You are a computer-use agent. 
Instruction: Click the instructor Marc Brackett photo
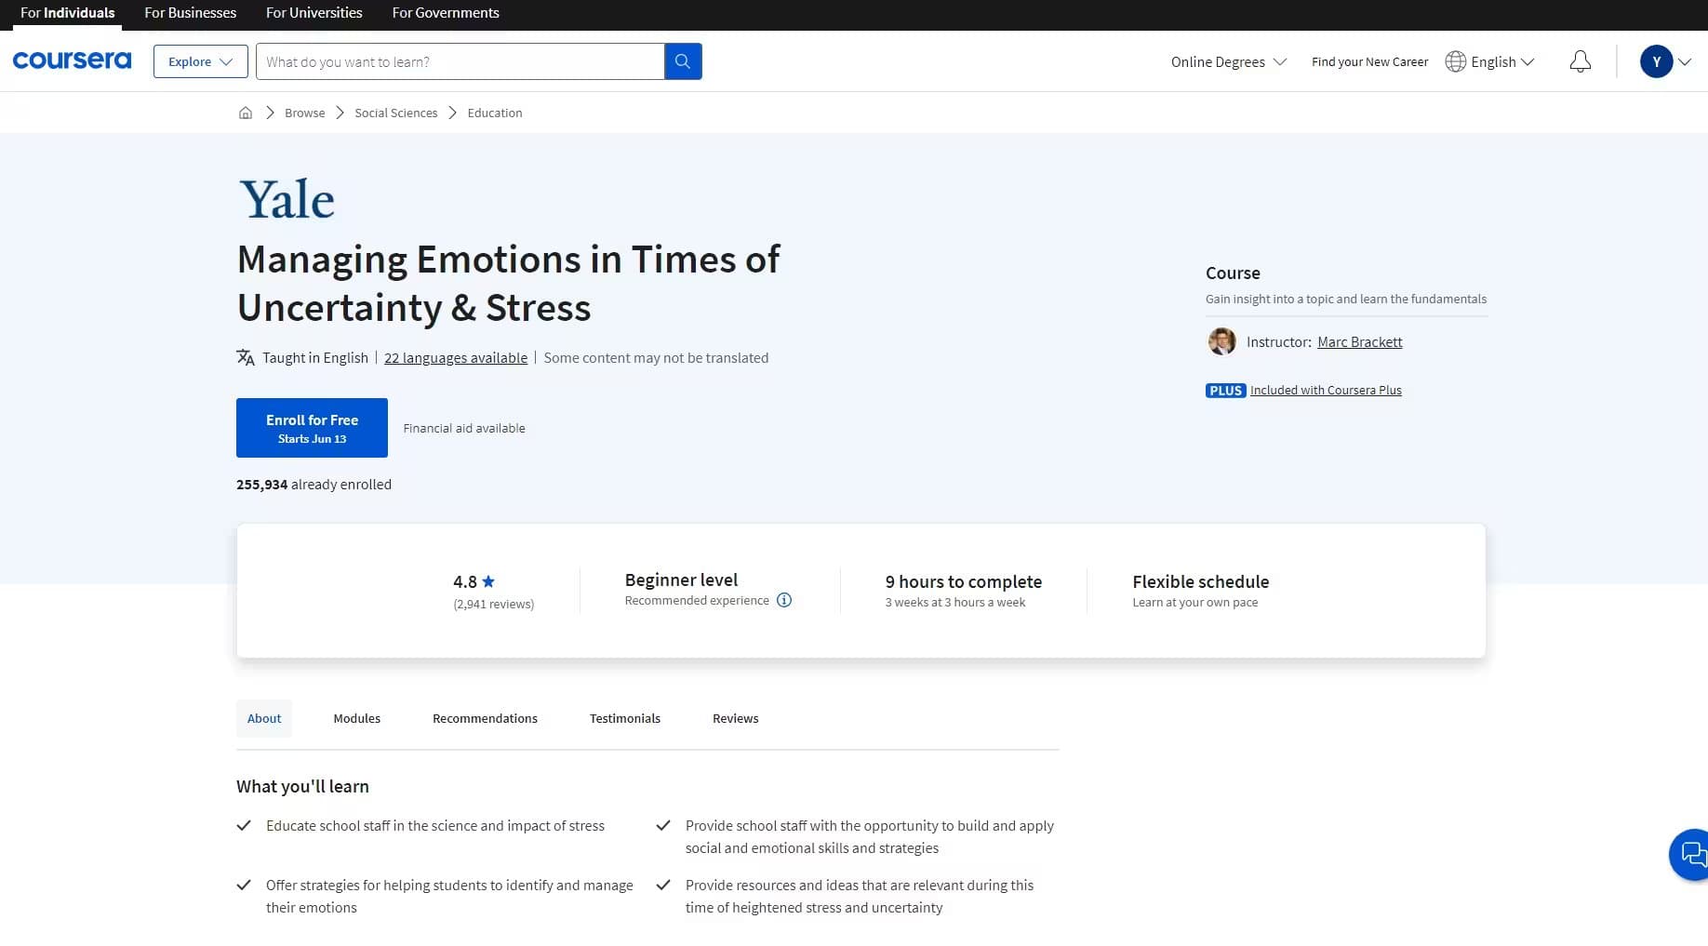click(1221, 341)
